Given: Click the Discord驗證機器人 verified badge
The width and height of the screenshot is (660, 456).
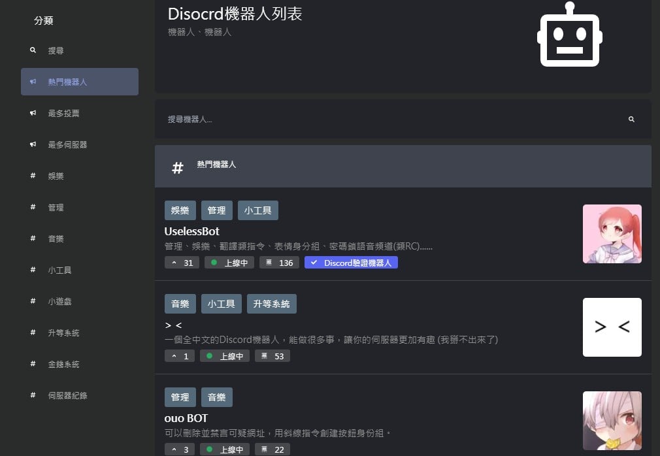Looking at the screenshot, I should point(351,263).
